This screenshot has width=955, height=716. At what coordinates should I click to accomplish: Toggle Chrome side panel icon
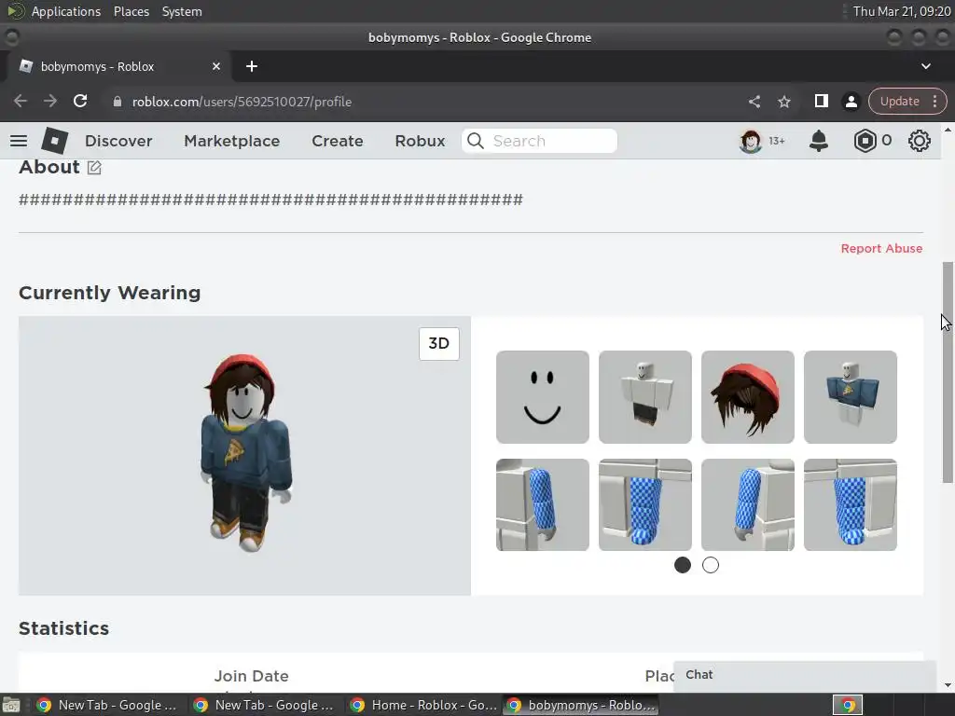821,101
